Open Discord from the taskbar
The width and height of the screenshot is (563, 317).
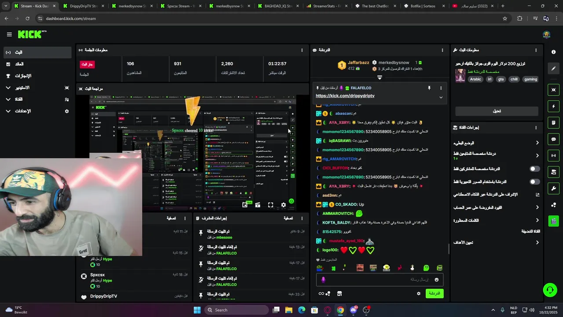353,310
